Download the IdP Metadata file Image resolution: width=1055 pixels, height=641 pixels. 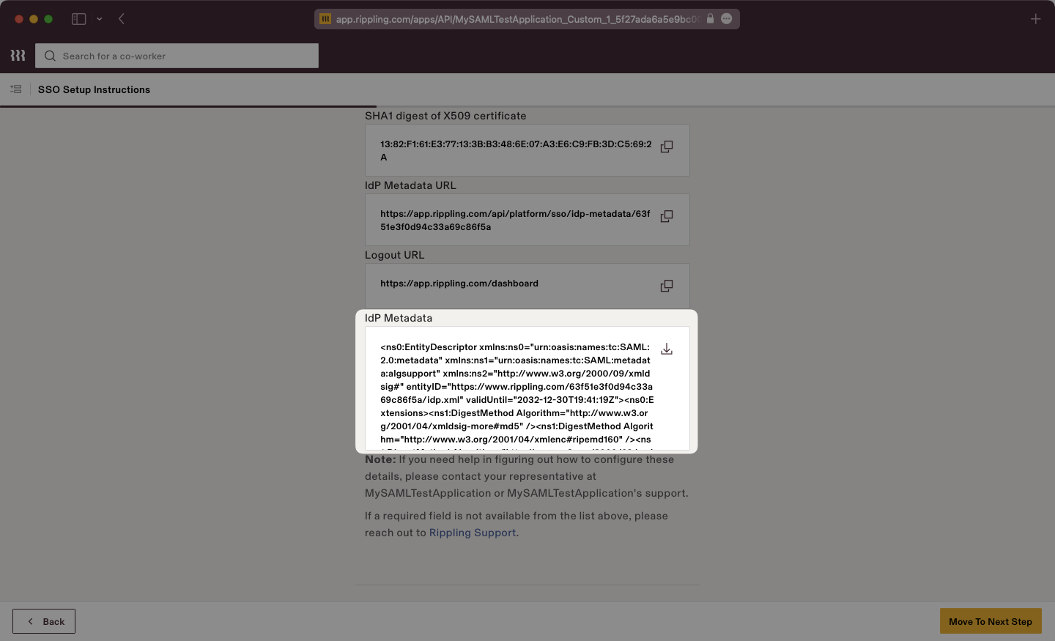666,349
